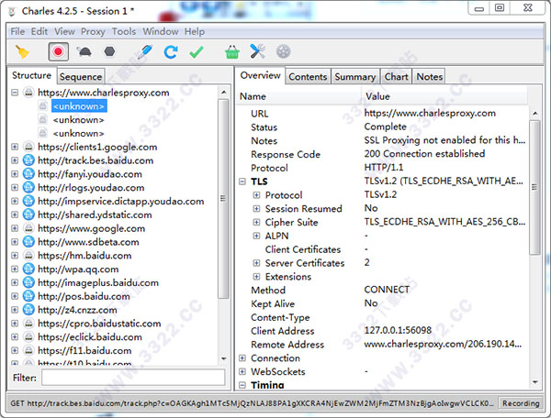Click the lock icon of https://eclick.baidu.com
The height and width of the screenshot is (418, 551).
[x=28, y=336]
